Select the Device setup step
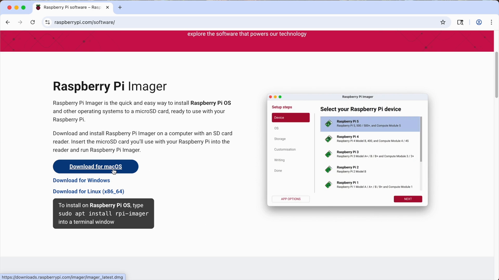 coord(291,117)
